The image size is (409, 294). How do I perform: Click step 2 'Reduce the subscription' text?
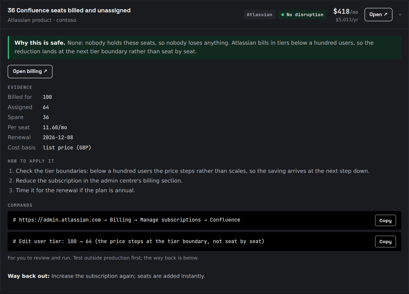tap(99, 181)
